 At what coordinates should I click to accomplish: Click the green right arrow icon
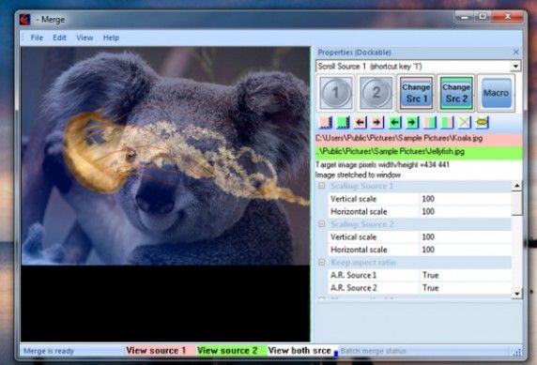tap(412, 122)
